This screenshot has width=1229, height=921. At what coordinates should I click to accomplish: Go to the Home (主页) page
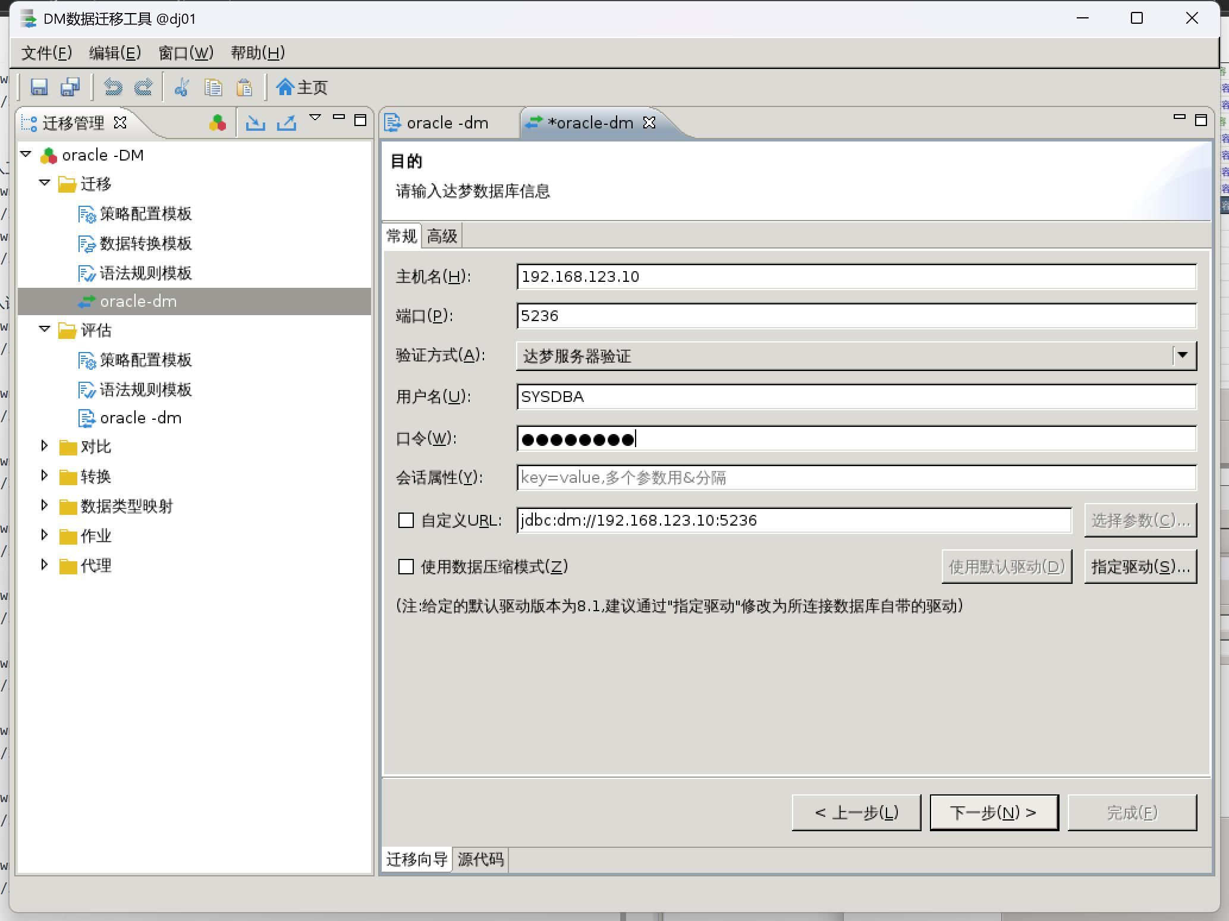[x=302, y=87]
